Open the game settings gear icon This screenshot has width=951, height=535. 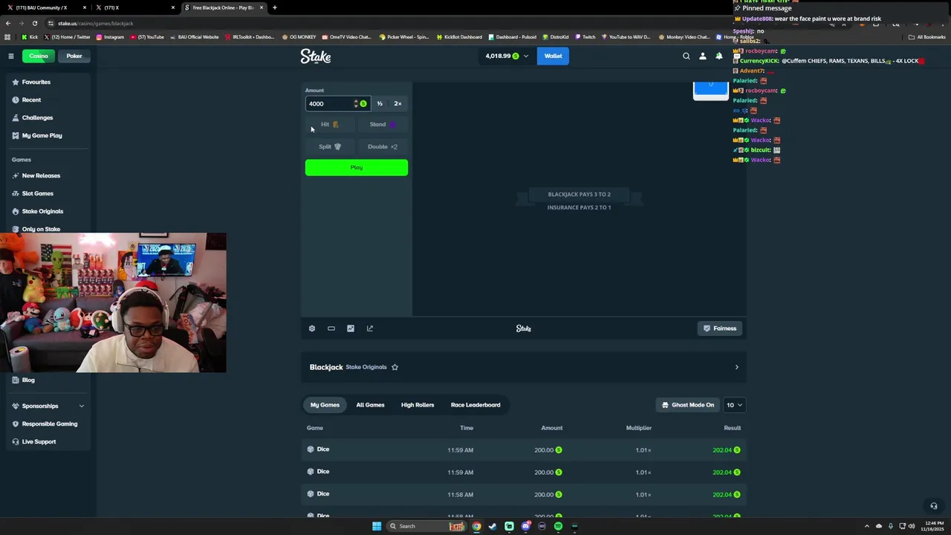312,328
